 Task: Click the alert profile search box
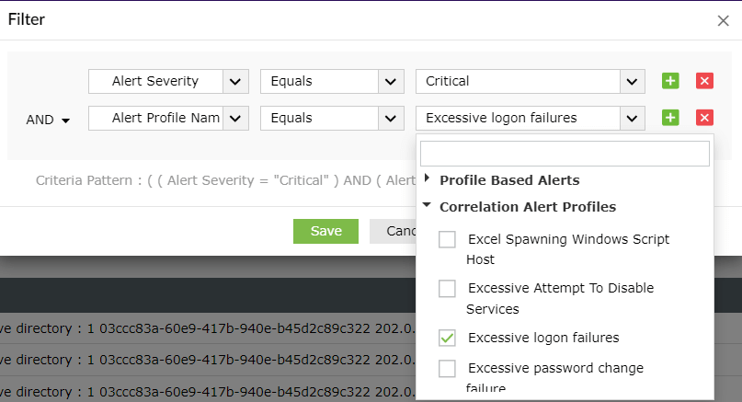click(x=565, y=153)
